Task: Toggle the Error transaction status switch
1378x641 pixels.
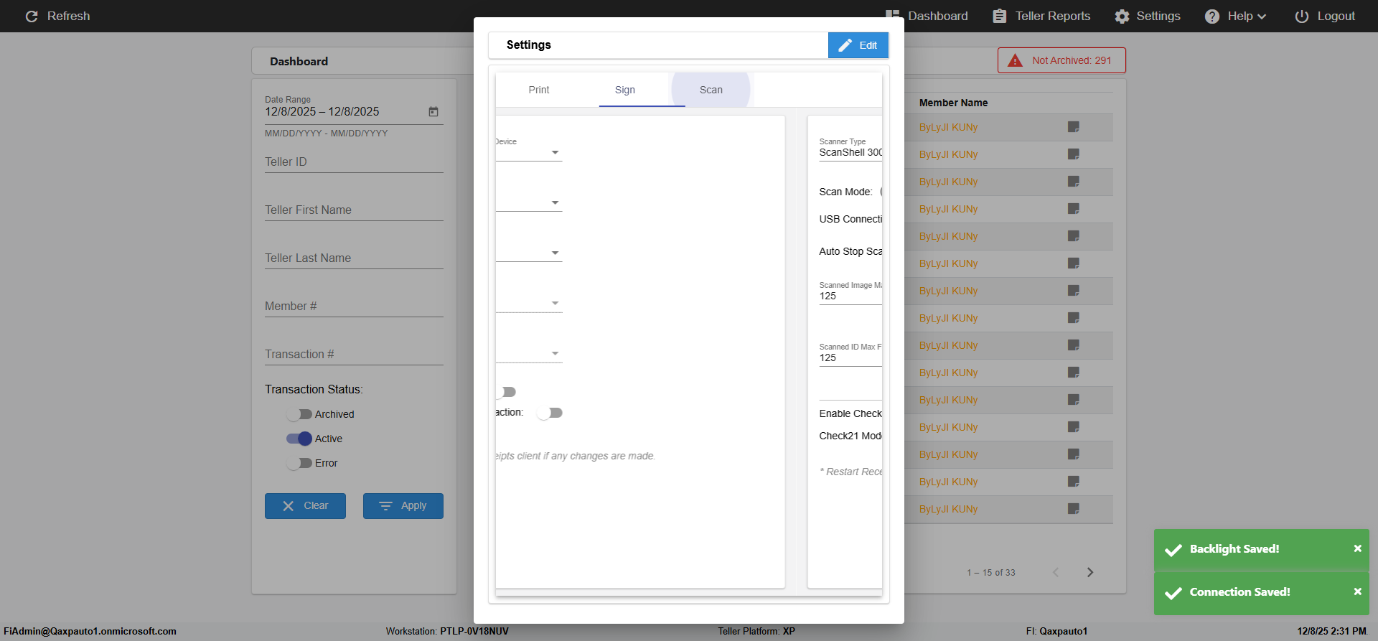Action: coord(299,463)
